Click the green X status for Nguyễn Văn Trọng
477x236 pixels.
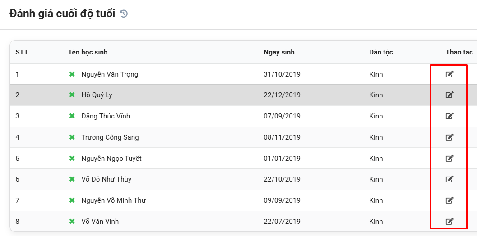(72, 74)
